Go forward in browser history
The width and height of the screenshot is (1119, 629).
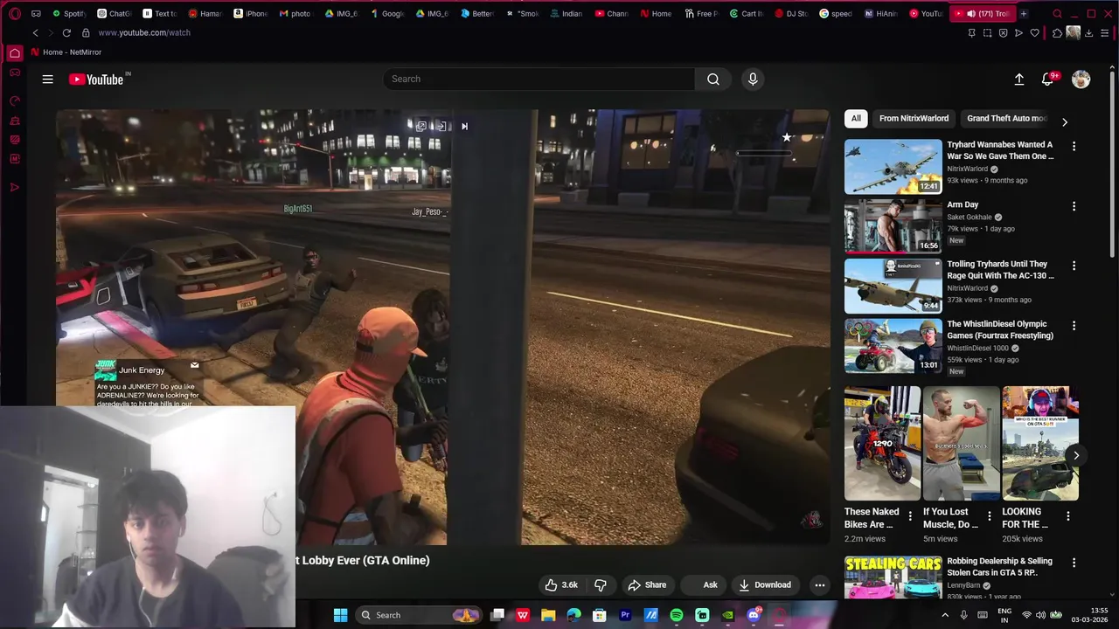pos(50,32)
